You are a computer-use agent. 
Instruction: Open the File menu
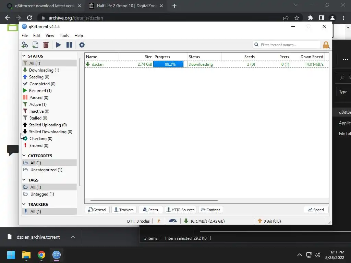(25, 36)
